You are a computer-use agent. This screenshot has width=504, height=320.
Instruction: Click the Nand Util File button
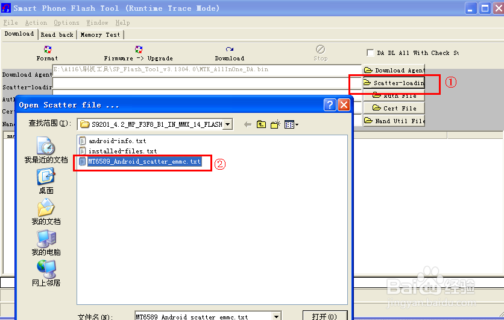click(x=394, y=121)
